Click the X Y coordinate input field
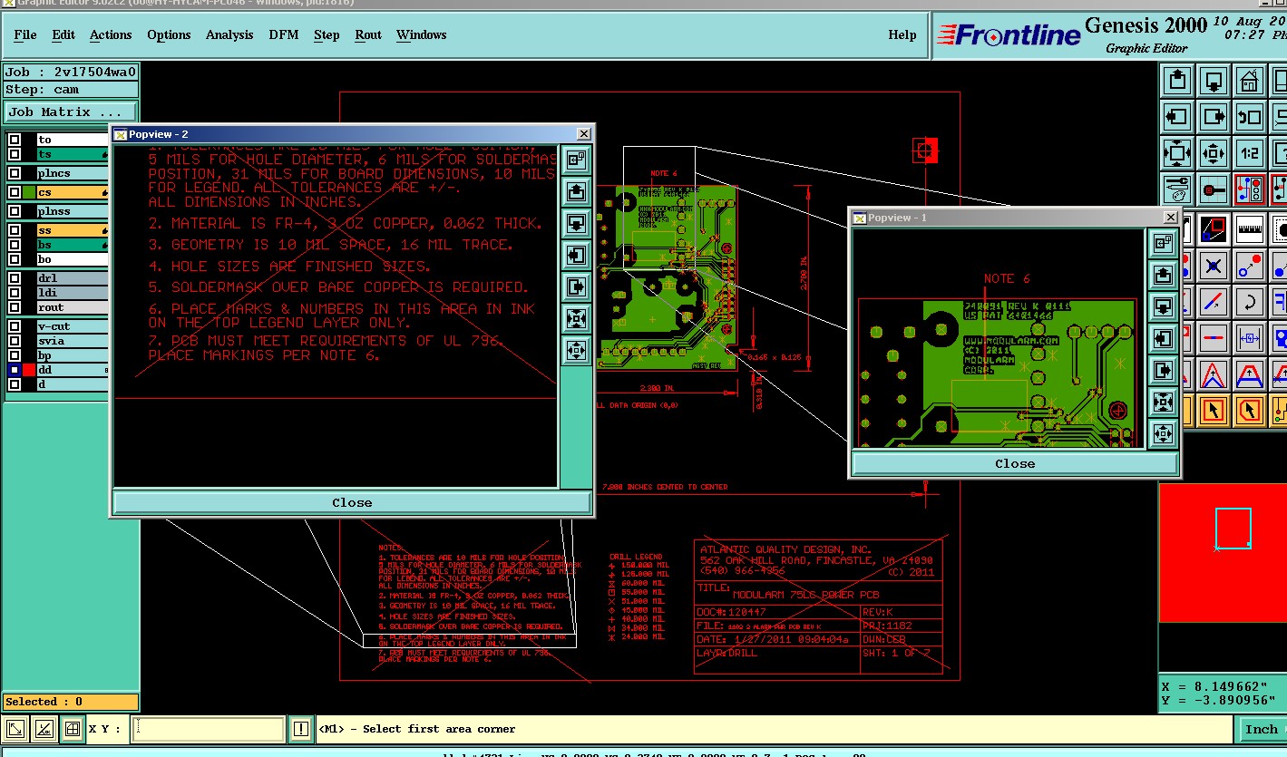 [208, 729]
